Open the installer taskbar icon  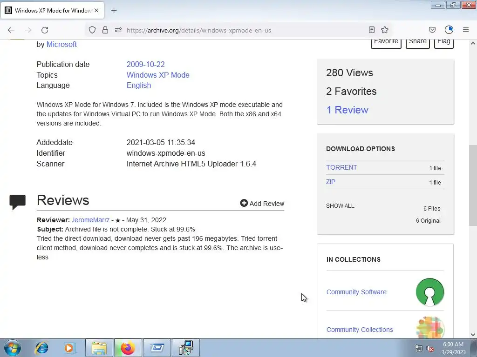coord(186,348)
